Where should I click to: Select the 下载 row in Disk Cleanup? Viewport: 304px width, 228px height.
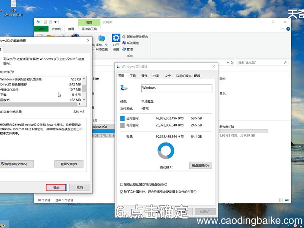[41, 95]
